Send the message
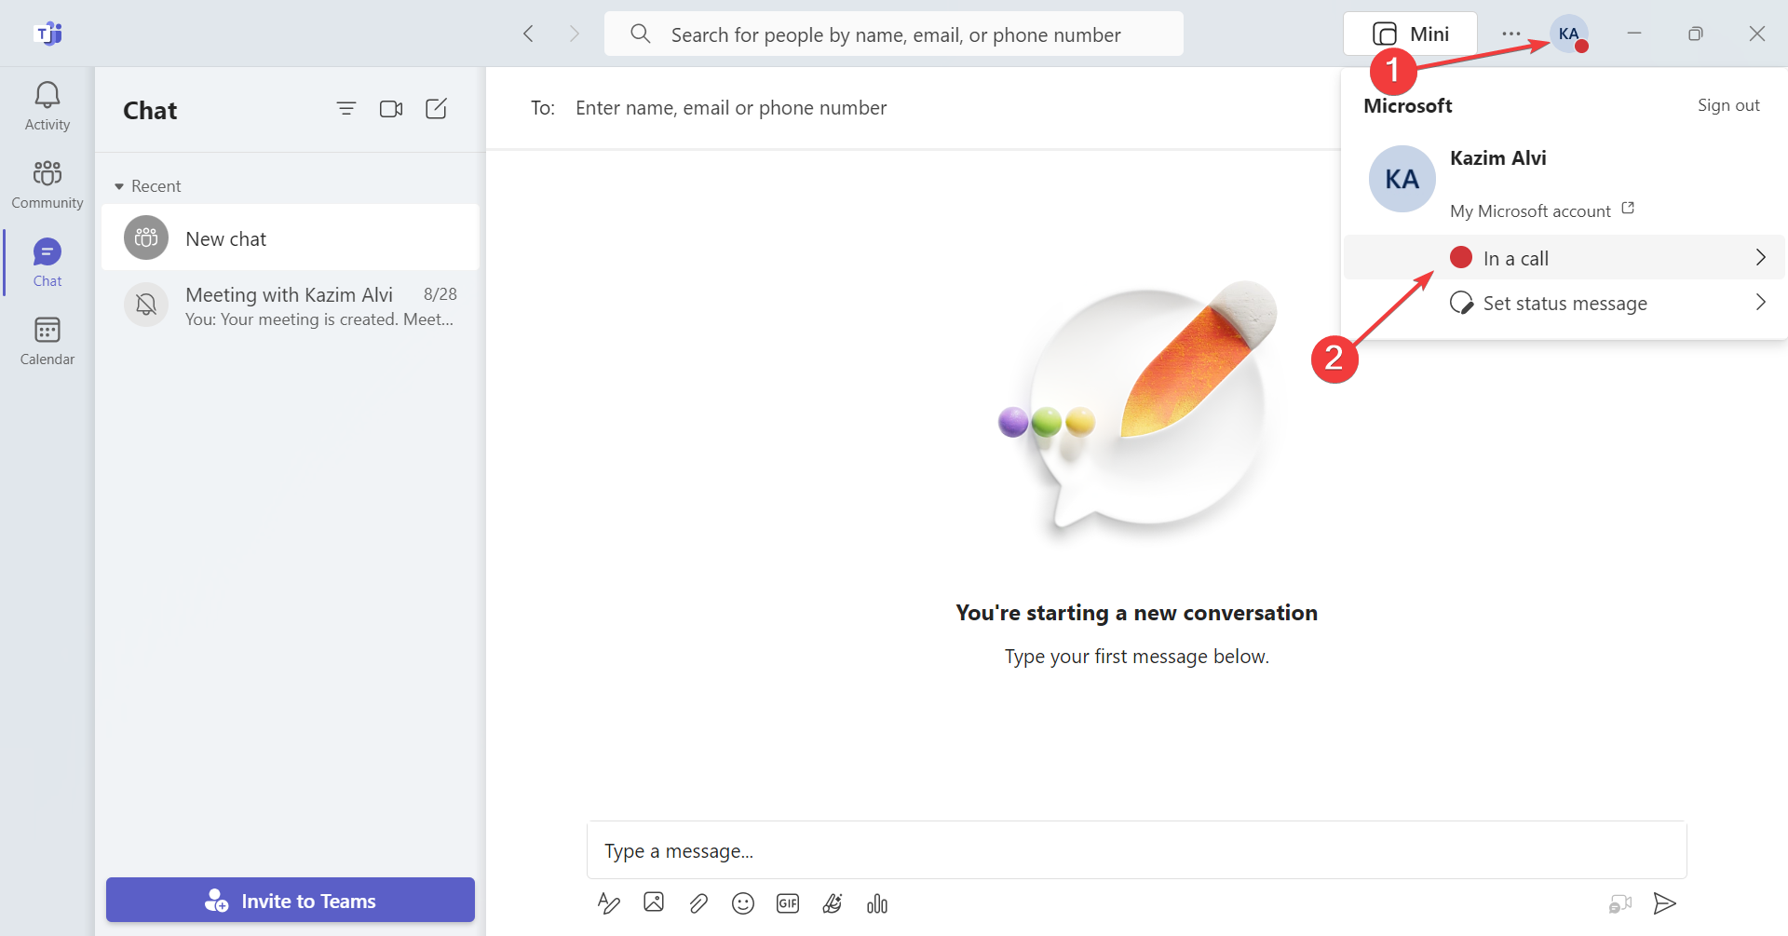 (x=1664, y=903)
